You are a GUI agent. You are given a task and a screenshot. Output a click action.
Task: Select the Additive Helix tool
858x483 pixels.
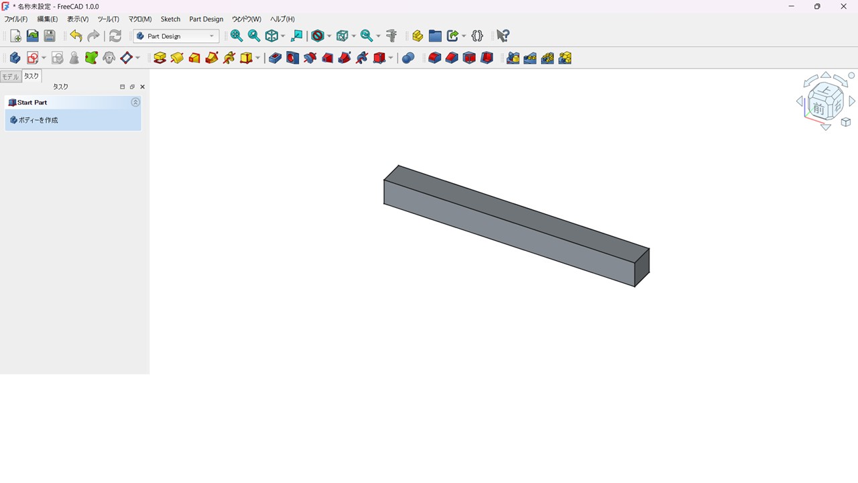click(229, 58)
